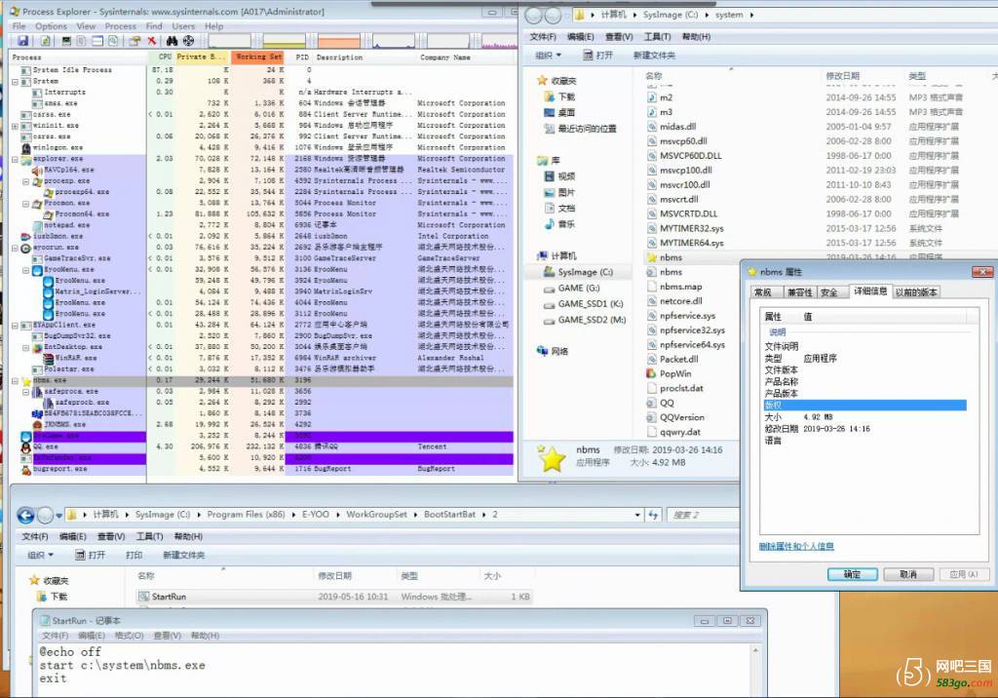Click the msvcp60.dll file icon
The image size is (998, 698).
pyautogui.click(x=652, y=141)
